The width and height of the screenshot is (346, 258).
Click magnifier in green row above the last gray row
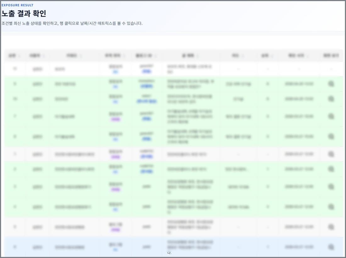point(331,207)
